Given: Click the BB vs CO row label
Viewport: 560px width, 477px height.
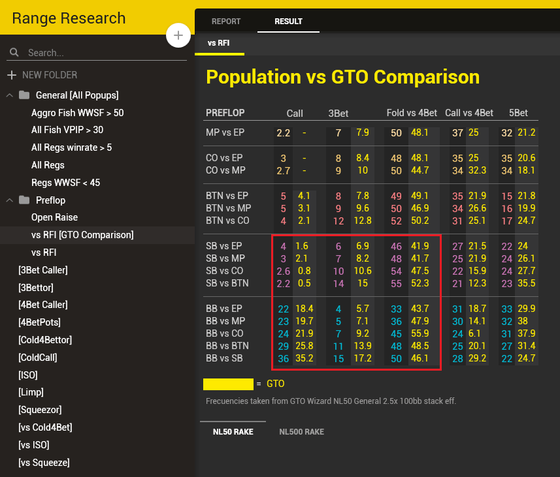Looking at the screenshot, I should [224, 333].
